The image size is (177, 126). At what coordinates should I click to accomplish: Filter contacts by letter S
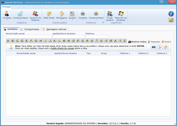pyautogui.click(x=92, y=41)
